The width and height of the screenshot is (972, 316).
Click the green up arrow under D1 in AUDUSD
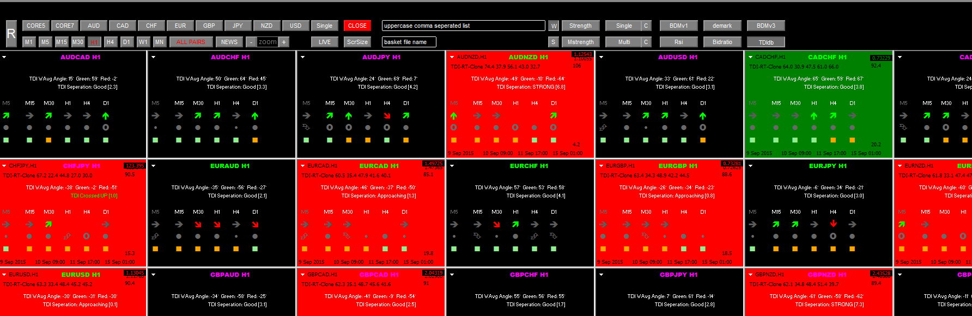click(703, 116)
